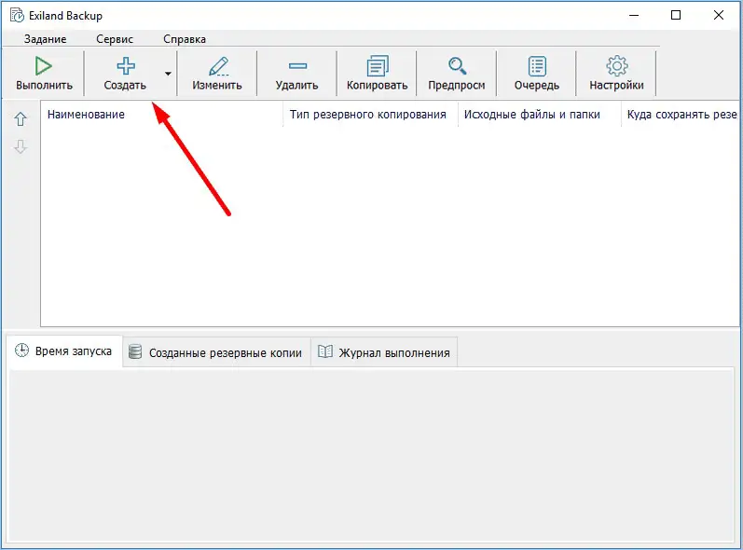Click the Создать plus icon
743x550 pixels.
(125, 66)
